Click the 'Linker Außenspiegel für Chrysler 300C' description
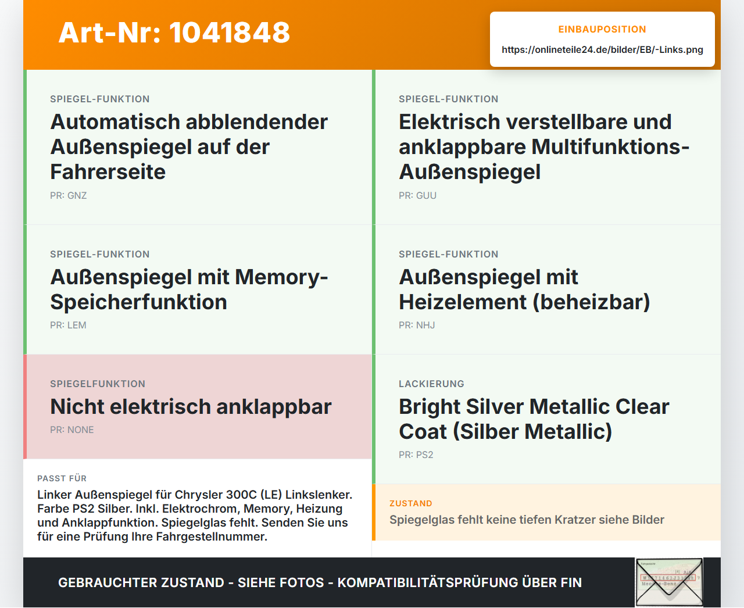Image resolution: width=744 pixels, height=608 pixels. (195, 516)
